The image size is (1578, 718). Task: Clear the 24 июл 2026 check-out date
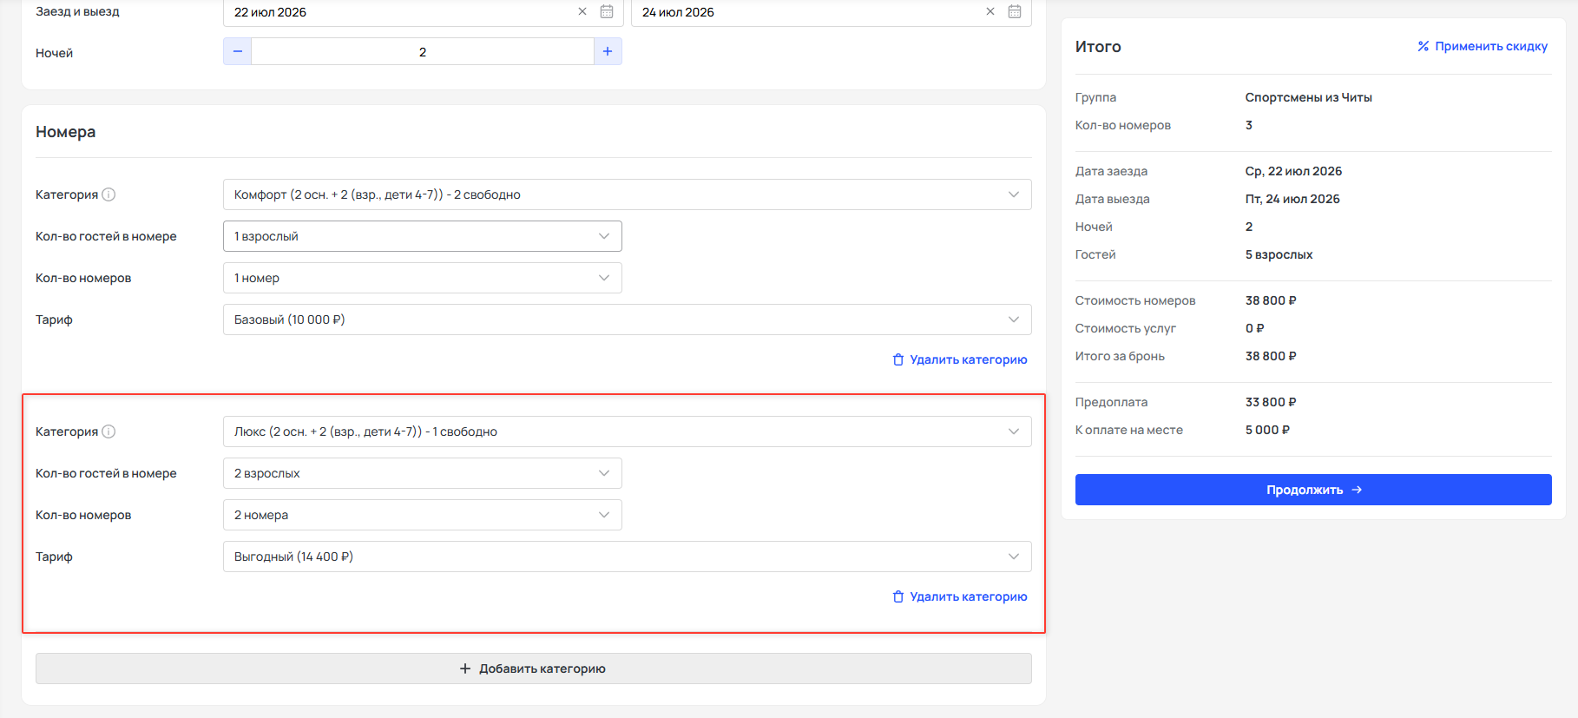pyautogui.click(x=990, y=12)
